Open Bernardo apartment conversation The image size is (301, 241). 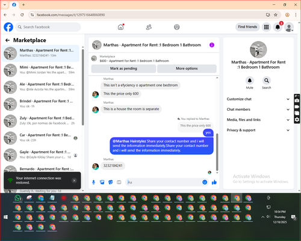[x=41, y=169]
